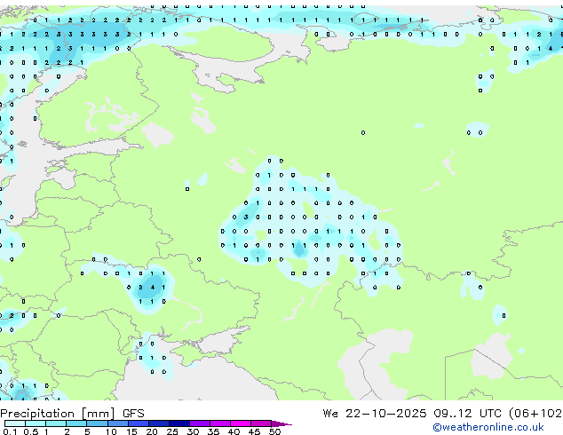Click the '09..12 UTC' time text
This screenshot has height=435, width=563.
point(468,414)
